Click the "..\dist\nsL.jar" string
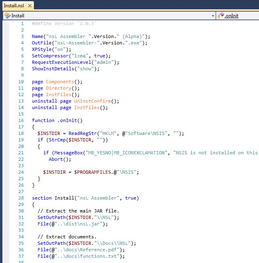The height and width of the screenshot is (263, 259). click(x=78, y=224)
